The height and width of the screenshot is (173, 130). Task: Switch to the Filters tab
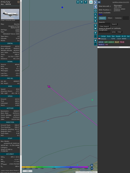coord(110,18)
